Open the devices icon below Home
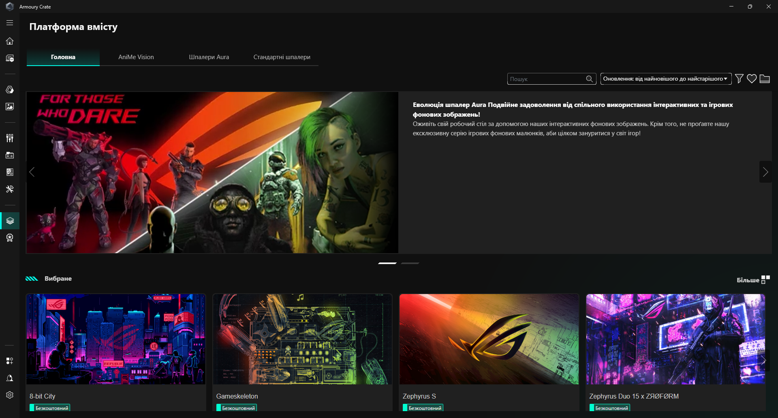 click(x=10, y=58)
